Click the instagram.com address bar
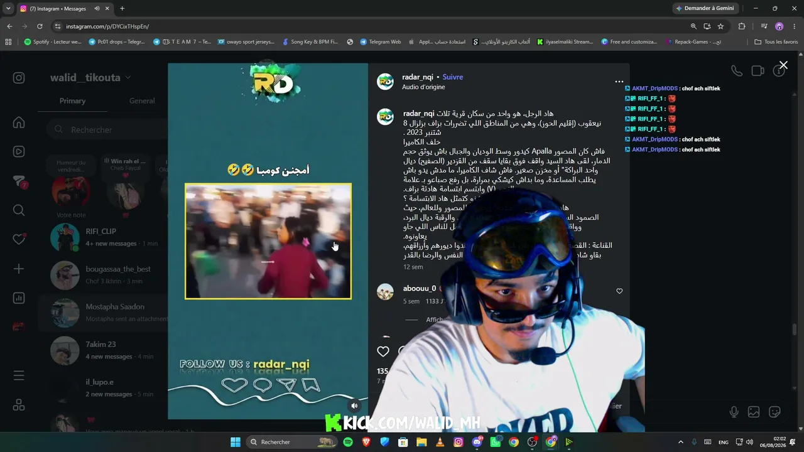This screenshot has height=452, width=804. click(x=371, y=26)
